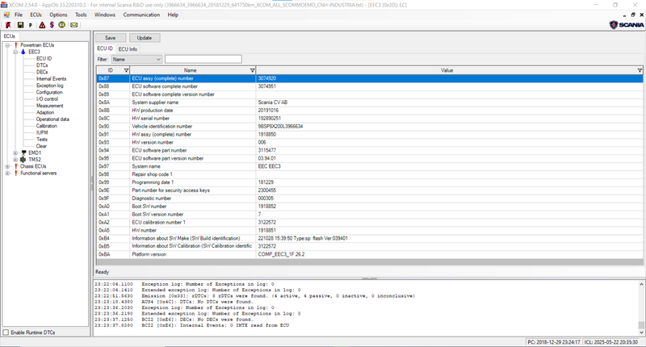Click the log pane scroll down arrow
The height and width of the screenshot is (347, 646).
click(x=641, y=332)
